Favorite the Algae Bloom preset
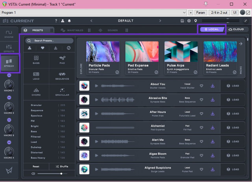The height and width of the screenshot is (182, 252). pyautogui.click(x=201, y=155)
